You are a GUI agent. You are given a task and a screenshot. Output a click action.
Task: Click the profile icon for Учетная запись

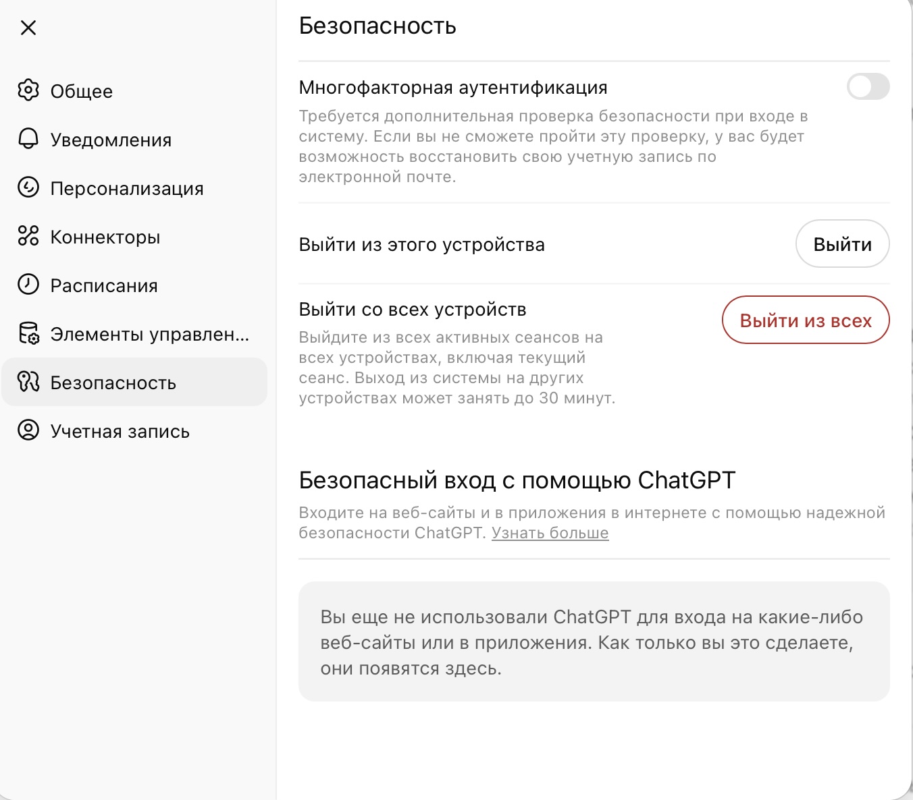click(28, 430)
